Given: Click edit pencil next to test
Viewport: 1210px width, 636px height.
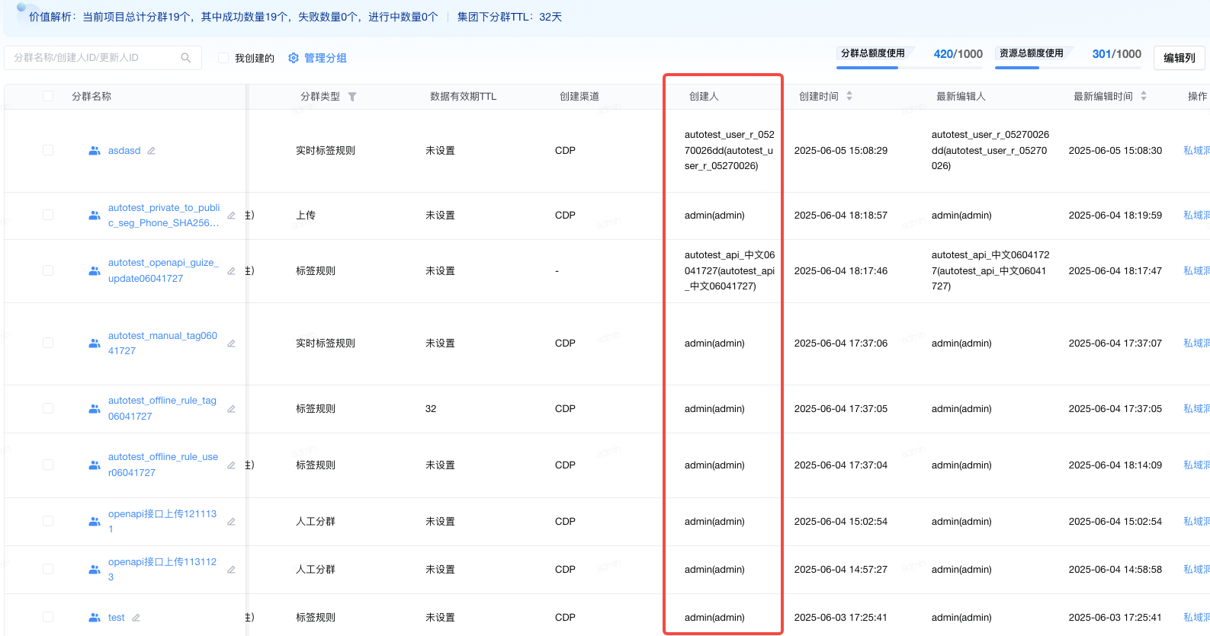Looking at the screenshot, I should click(x=136, y=618).
